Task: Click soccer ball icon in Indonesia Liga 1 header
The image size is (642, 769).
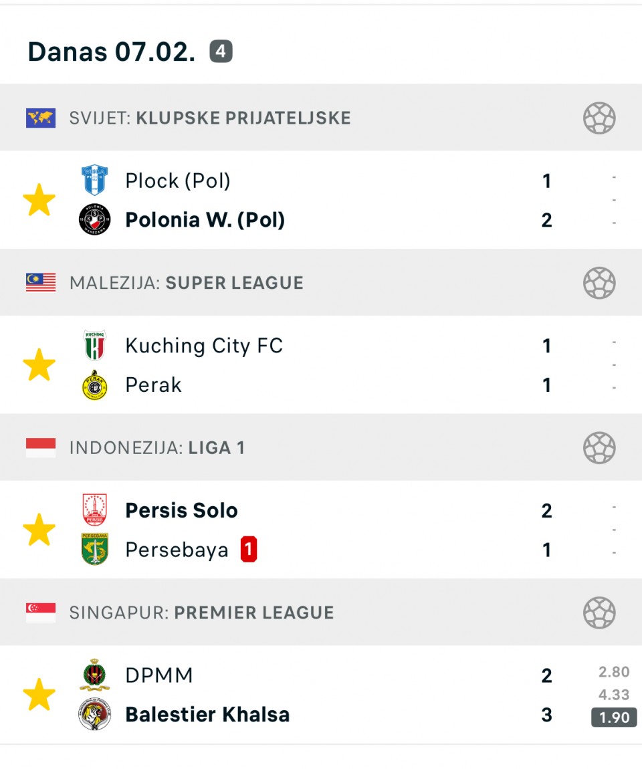Action: (x=599, y=448)
